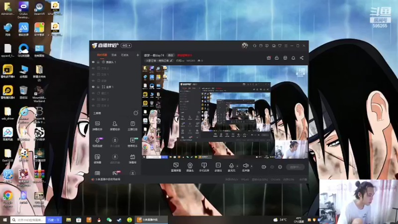398x224 pixels.
Task: Select the 窗口 1 source row
Action: 115,93
